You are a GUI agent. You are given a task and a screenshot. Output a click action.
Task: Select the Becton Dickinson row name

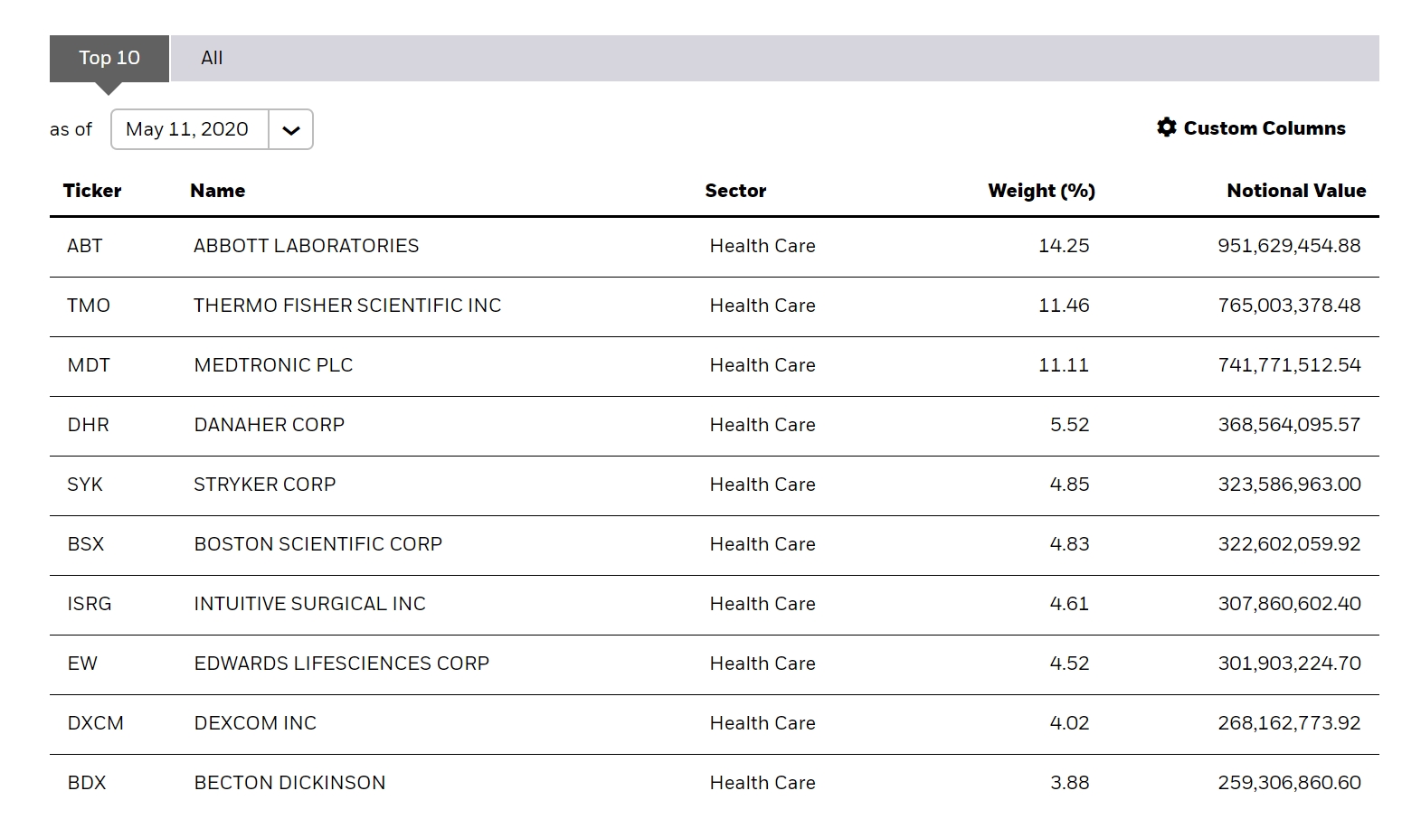click(289, 783)
